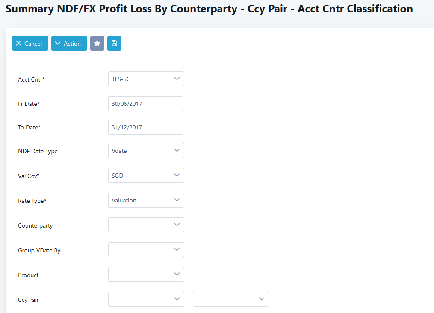This screenshot has height=313, width=434.
Task: Open the second Ccy Pair dropdown
Action: 230,299
